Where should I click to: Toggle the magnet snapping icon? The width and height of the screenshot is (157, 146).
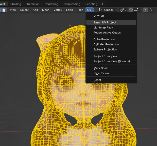[131, 10]
